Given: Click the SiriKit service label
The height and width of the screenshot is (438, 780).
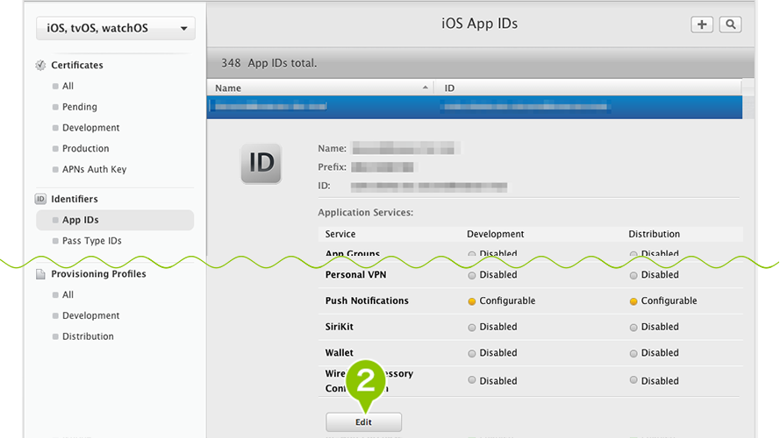Looking at the screenshot, I should coord(340,328).
